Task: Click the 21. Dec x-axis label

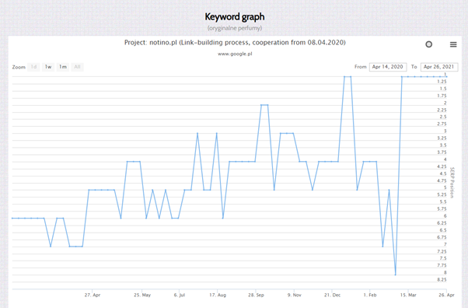Action: coord(332,295)
